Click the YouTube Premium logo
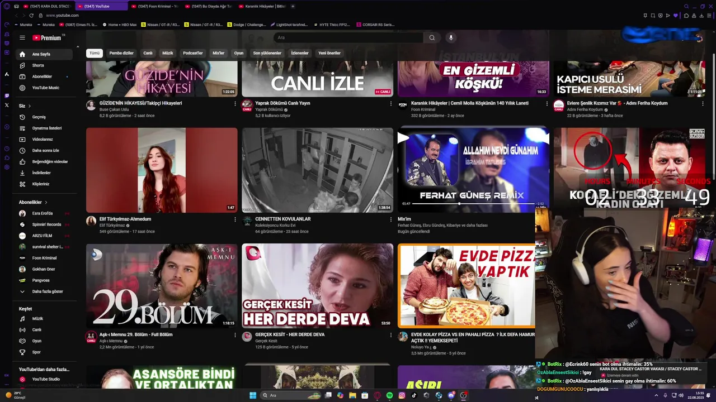This screenshot has height=402, width=716. [x=48, y=38]
